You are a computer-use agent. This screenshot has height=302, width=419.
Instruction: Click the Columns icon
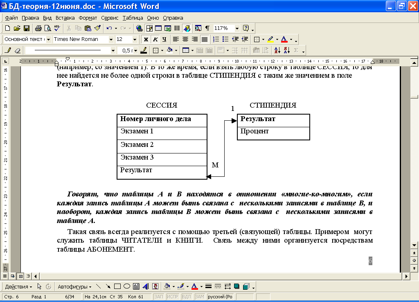click(177, 28)
